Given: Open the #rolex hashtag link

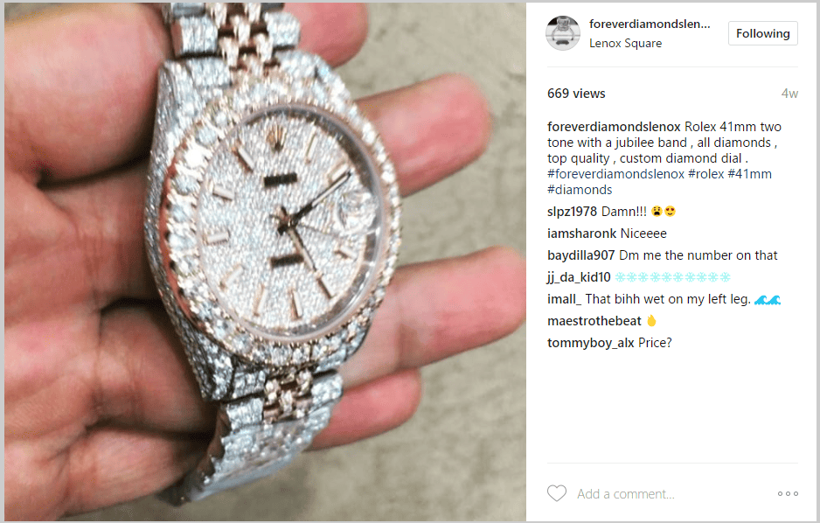Looking at the screenshot, I should pos(706,174).
